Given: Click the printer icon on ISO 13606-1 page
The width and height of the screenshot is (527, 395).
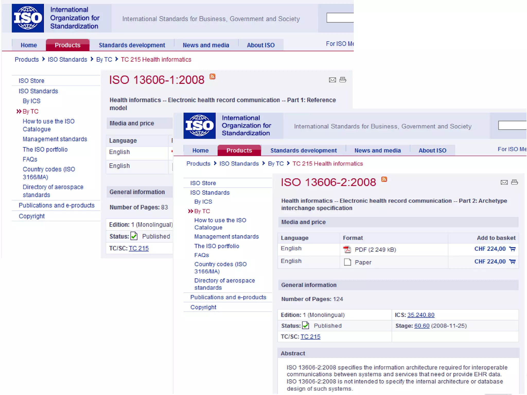Looking at the screenshot, I should click(x=343, y=80).
